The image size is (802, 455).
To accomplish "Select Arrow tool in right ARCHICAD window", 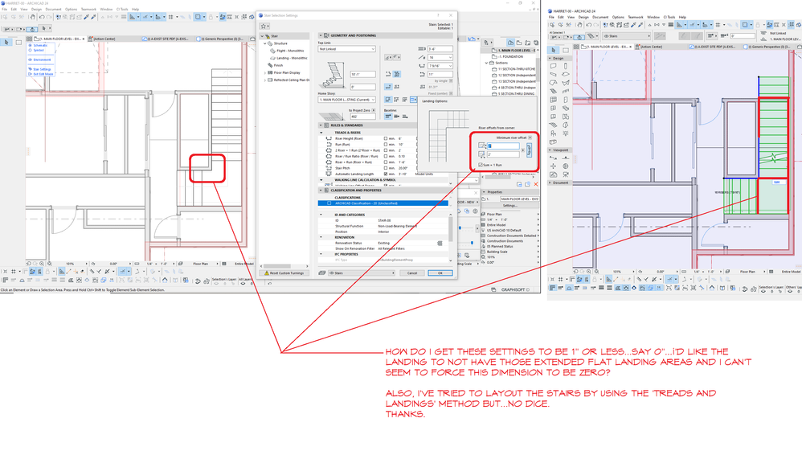I will click(x=554, y=50).
